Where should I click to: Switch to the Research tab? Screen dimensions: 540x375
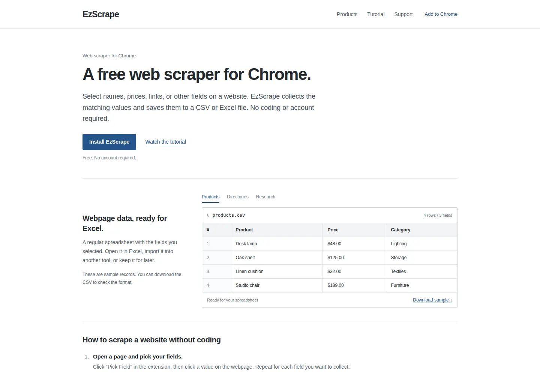tap(265, 197)
